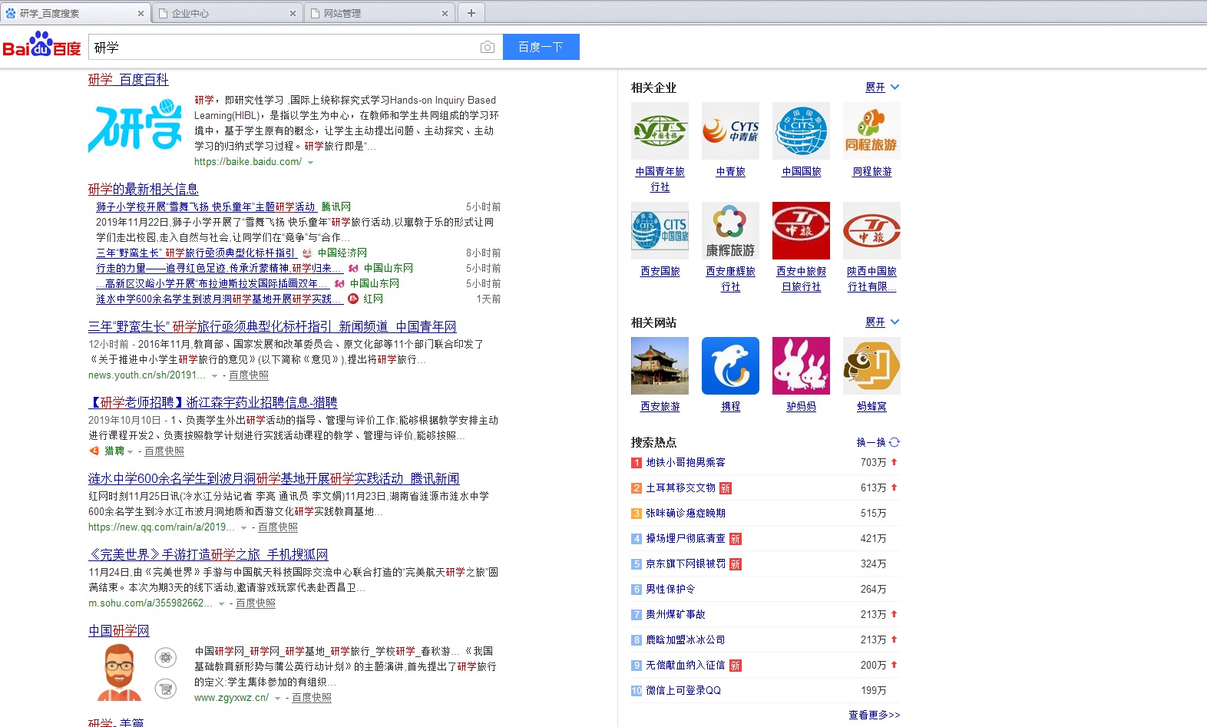Click the 携程 dolphin logo icon
This screenshot has height=727, width=1207.
(730, 366)
